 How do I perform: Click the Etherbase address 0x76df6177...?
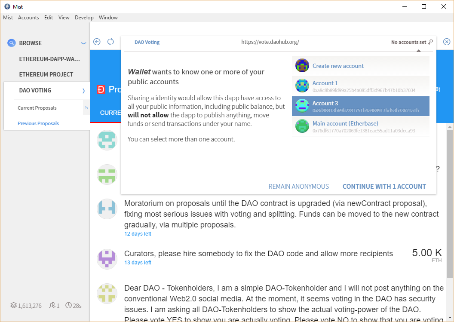click(364, 131)
